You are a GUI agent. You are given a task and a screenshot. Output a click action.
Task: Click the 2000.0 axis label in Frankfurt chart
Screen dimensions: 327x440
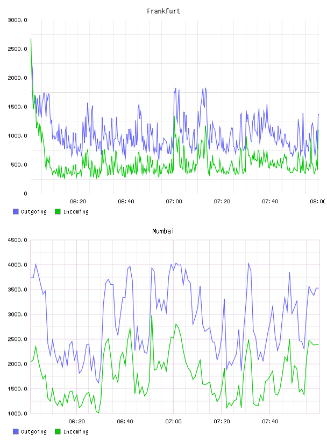17,78
